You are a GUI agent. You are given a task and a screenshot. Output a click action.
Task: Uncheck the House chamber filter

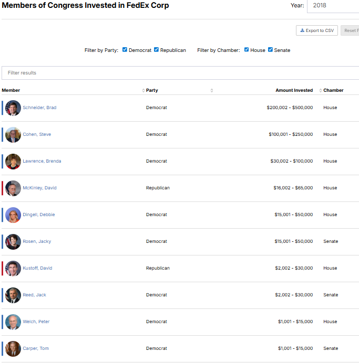point(247,49)
